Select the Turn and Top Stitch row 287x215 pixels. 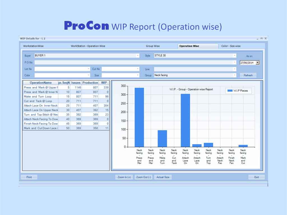[66, 114]
